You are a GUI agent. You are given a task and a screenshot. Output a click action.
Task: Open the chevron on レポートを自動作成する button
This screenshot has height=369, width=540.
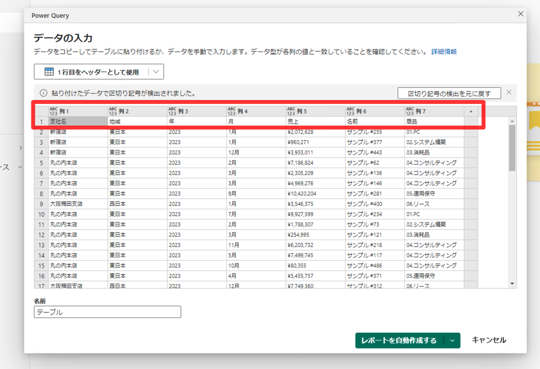click(x=453, y=340)
